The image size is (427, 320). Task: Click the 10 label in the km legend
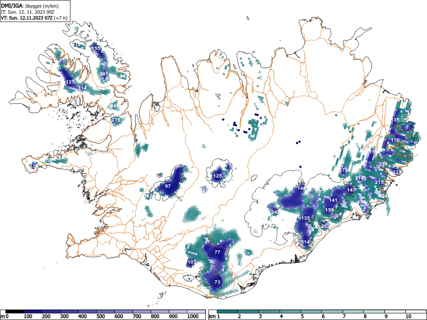tap(408, 317)
